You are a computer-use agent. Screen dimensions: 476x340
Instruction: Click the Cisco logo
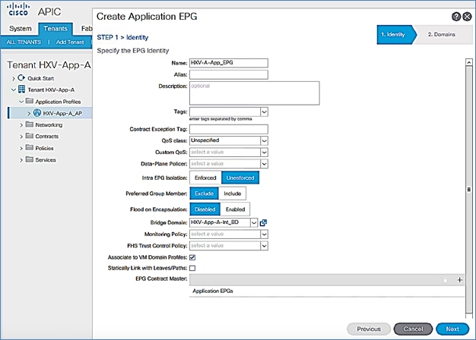pyautogui.click(x=18, y=10)
